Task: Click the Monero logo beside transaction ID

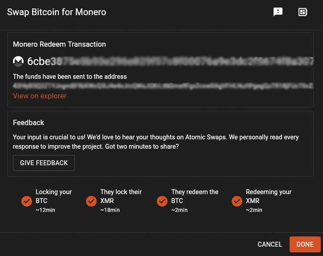Action: (x=18, y=61)
